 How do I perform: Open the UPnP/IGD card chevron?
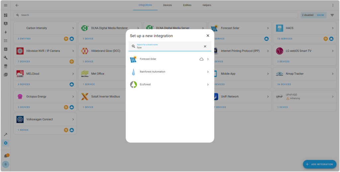(x=333, y=97)
